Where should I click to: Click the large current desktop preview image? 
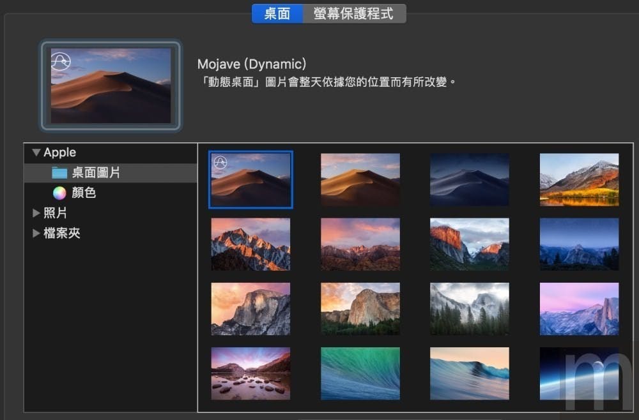(111, 86)
